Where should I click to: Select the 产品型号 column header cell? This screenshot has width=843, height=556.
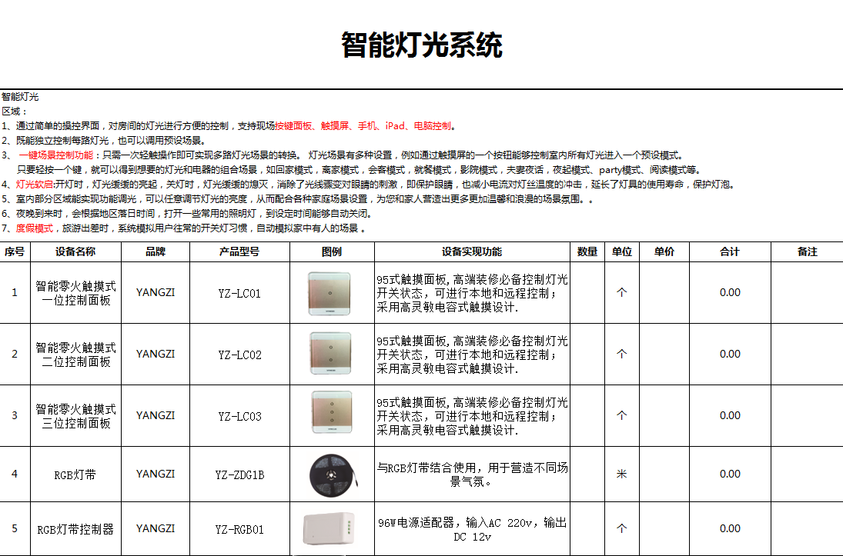coord(239,251)
